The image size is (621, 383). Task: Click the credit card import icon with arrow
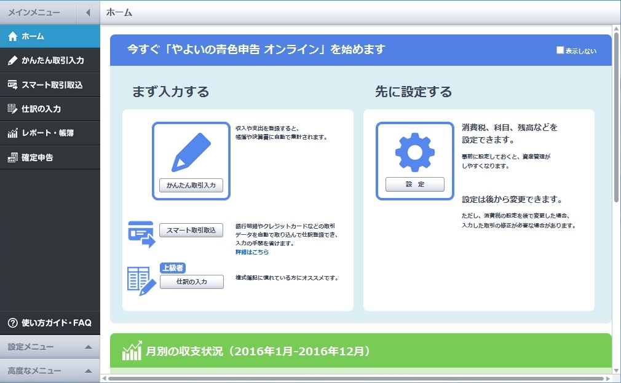click(x=141, y=234)
